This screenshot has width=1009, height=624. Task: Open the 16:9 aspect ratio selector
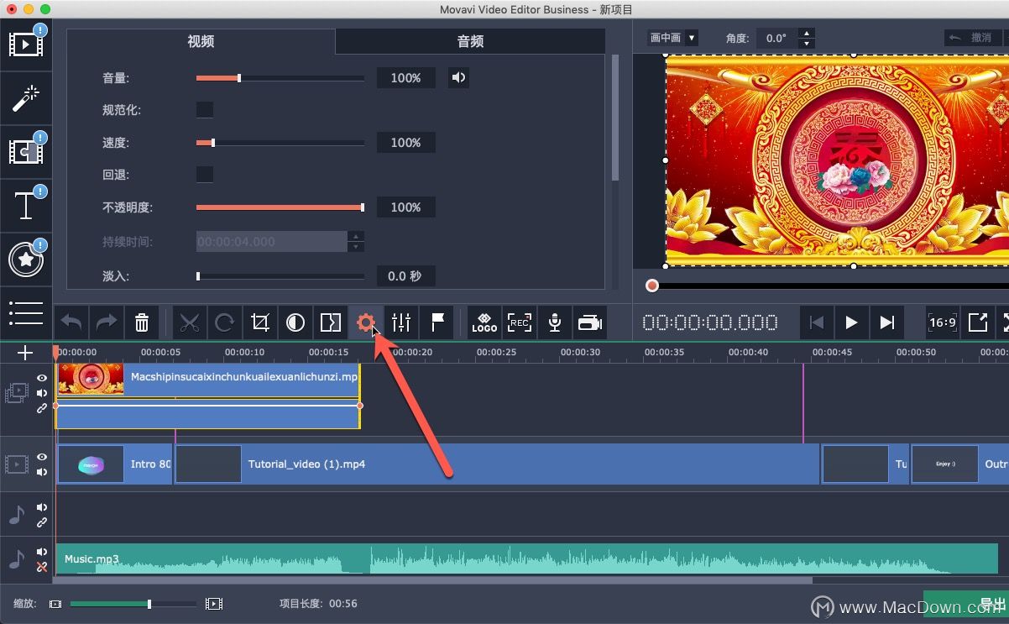(943, 322)
